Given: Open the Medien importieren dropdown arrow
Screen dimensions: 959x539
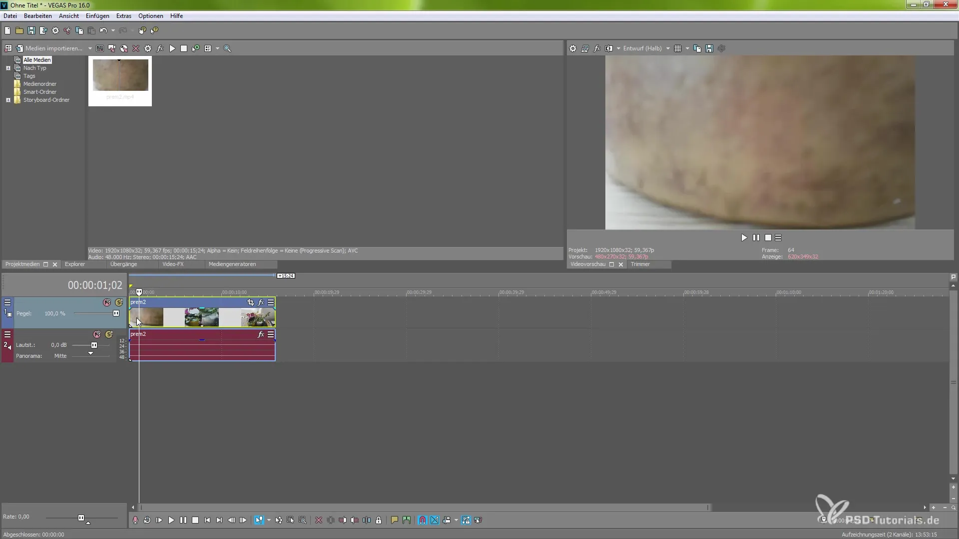Looking at the screenshot, I should pyautogui.click(x=90, y=48).
